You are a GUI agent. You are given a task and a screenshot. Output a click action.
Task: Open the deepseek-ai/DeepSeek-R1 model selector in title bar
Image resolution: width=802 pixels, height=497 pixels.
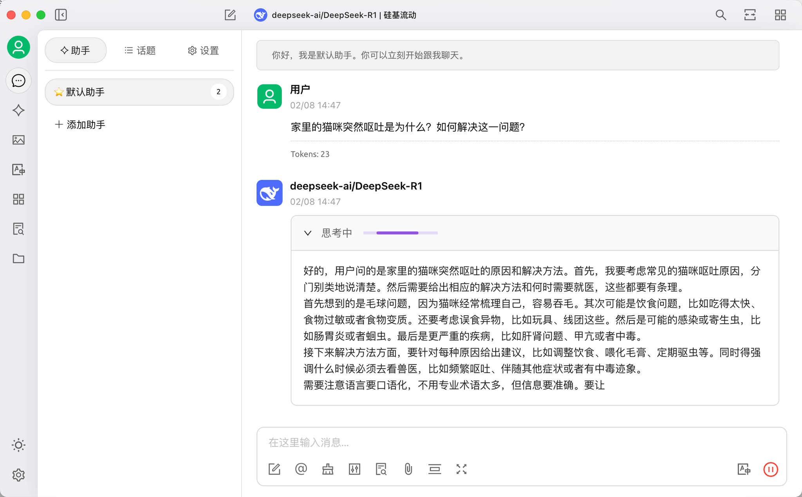(335, 15)
